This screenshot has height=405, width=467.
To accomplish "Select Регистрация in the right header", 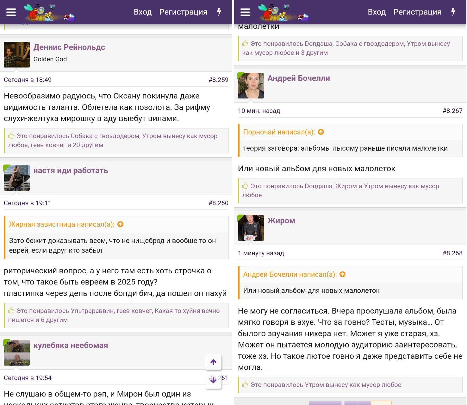I will (417, 12).
